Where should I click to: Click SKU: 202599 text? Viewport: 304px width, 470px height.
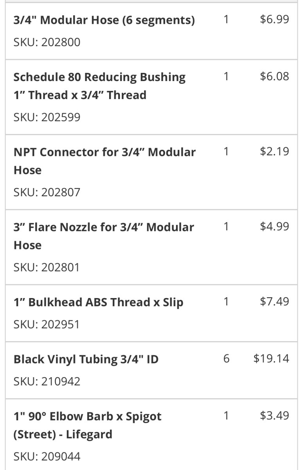click(47, 117)
